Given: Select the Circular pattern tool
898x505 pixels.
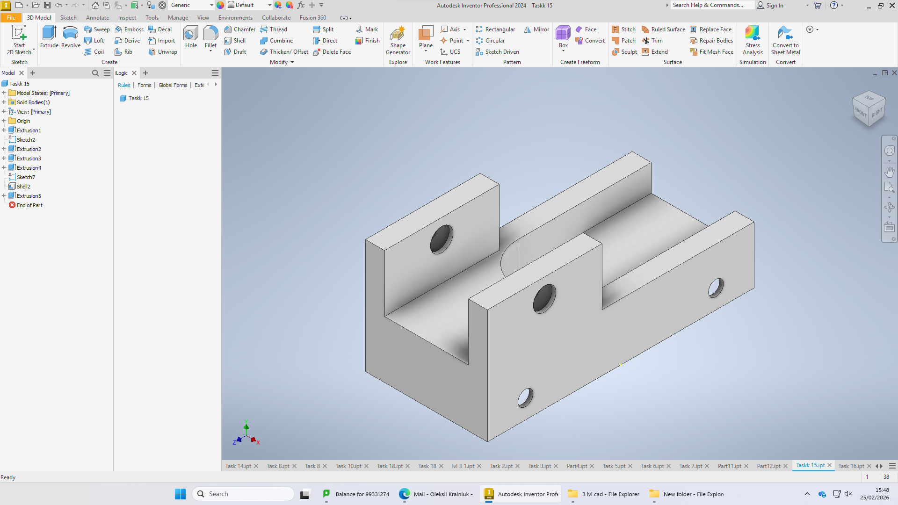Looking at the screenshot, I should pyautogui.click(x=490, y=41).
